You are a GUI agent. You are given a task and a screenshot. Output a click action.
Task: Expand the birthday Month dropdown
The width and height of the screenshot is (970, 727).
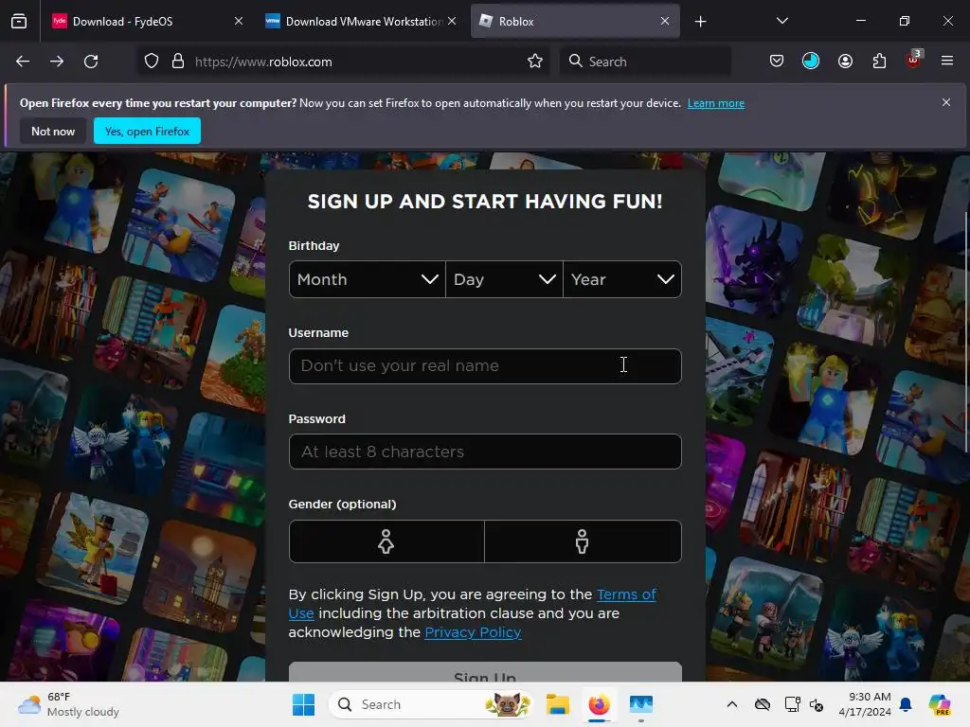368,279
